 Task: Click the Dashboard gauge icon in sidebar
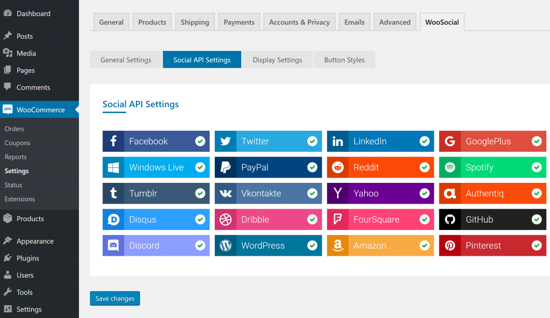[8, 13]
